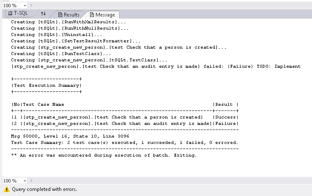The height and width of the screenshot is (196, 312).
Task: Click the "Creating [tSQLt].[Uninstall]" line
Action: click(56, 34)
